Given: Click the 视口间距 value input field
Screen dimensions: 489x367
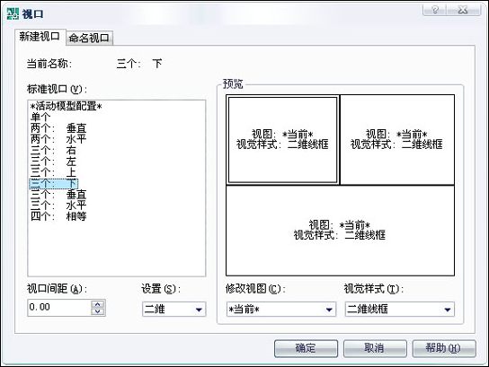Looking at the screenshot, I should [59, 308].
